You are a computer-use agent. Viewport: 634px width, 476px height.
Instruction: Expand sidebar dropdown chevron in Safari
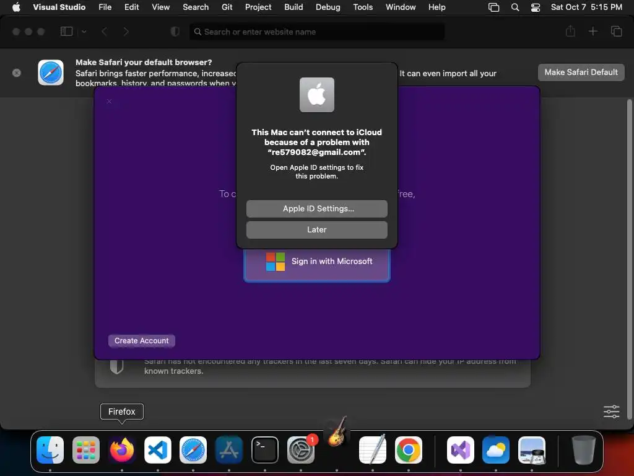84,32
